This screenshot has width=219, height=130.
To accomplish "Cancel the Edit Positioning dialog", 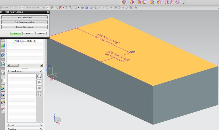I will [x=41, y=34].
